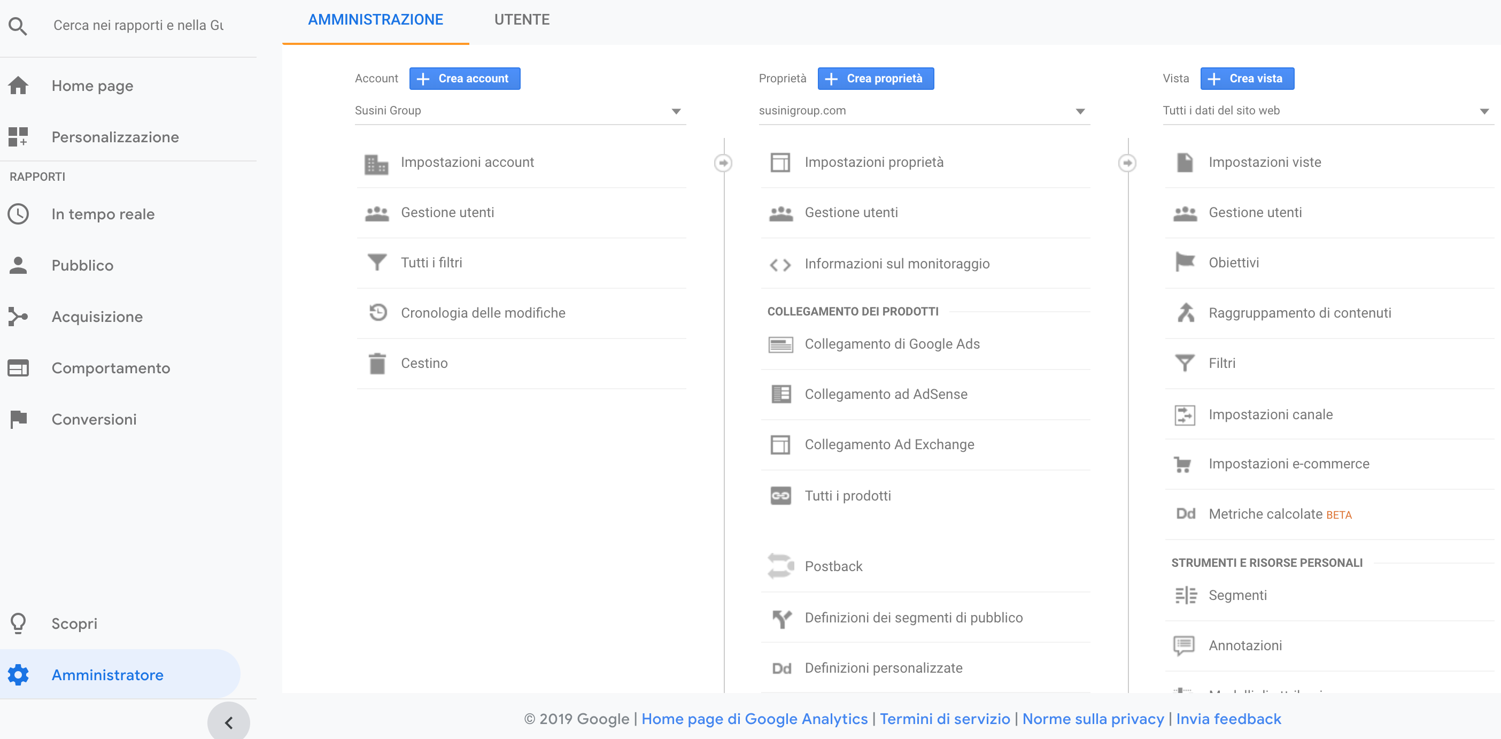The width and height of the screenshot is (1501, 739).
Task: Click the arrow between Account and Proprietà columns
Action: coord(723,163)
